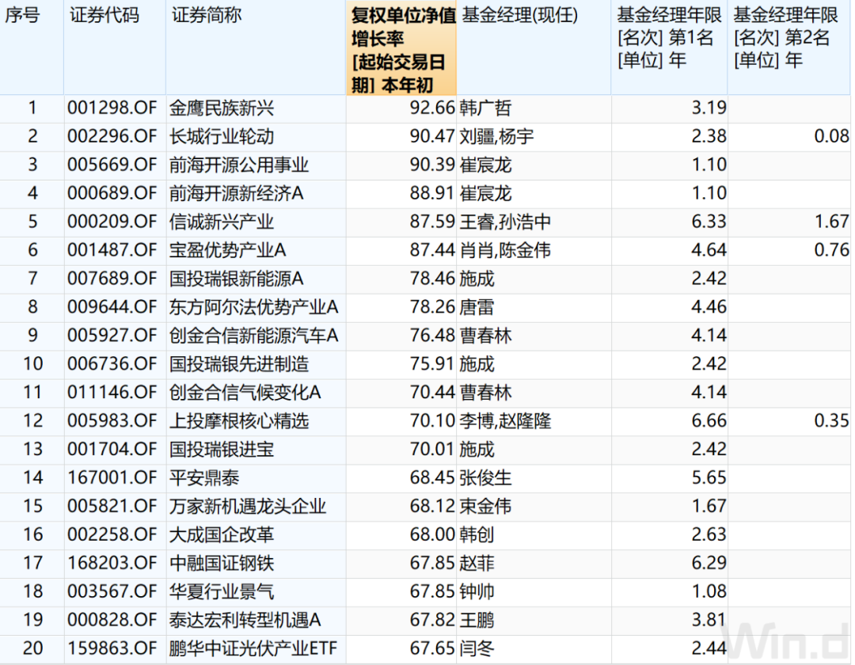The width and height of the screenshot is (855, 665).
Task: Click manager 赵菲
Action: 477,563
